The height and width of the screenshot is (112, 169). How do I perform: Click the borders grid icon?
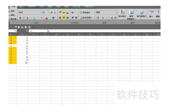click(34, 18)
